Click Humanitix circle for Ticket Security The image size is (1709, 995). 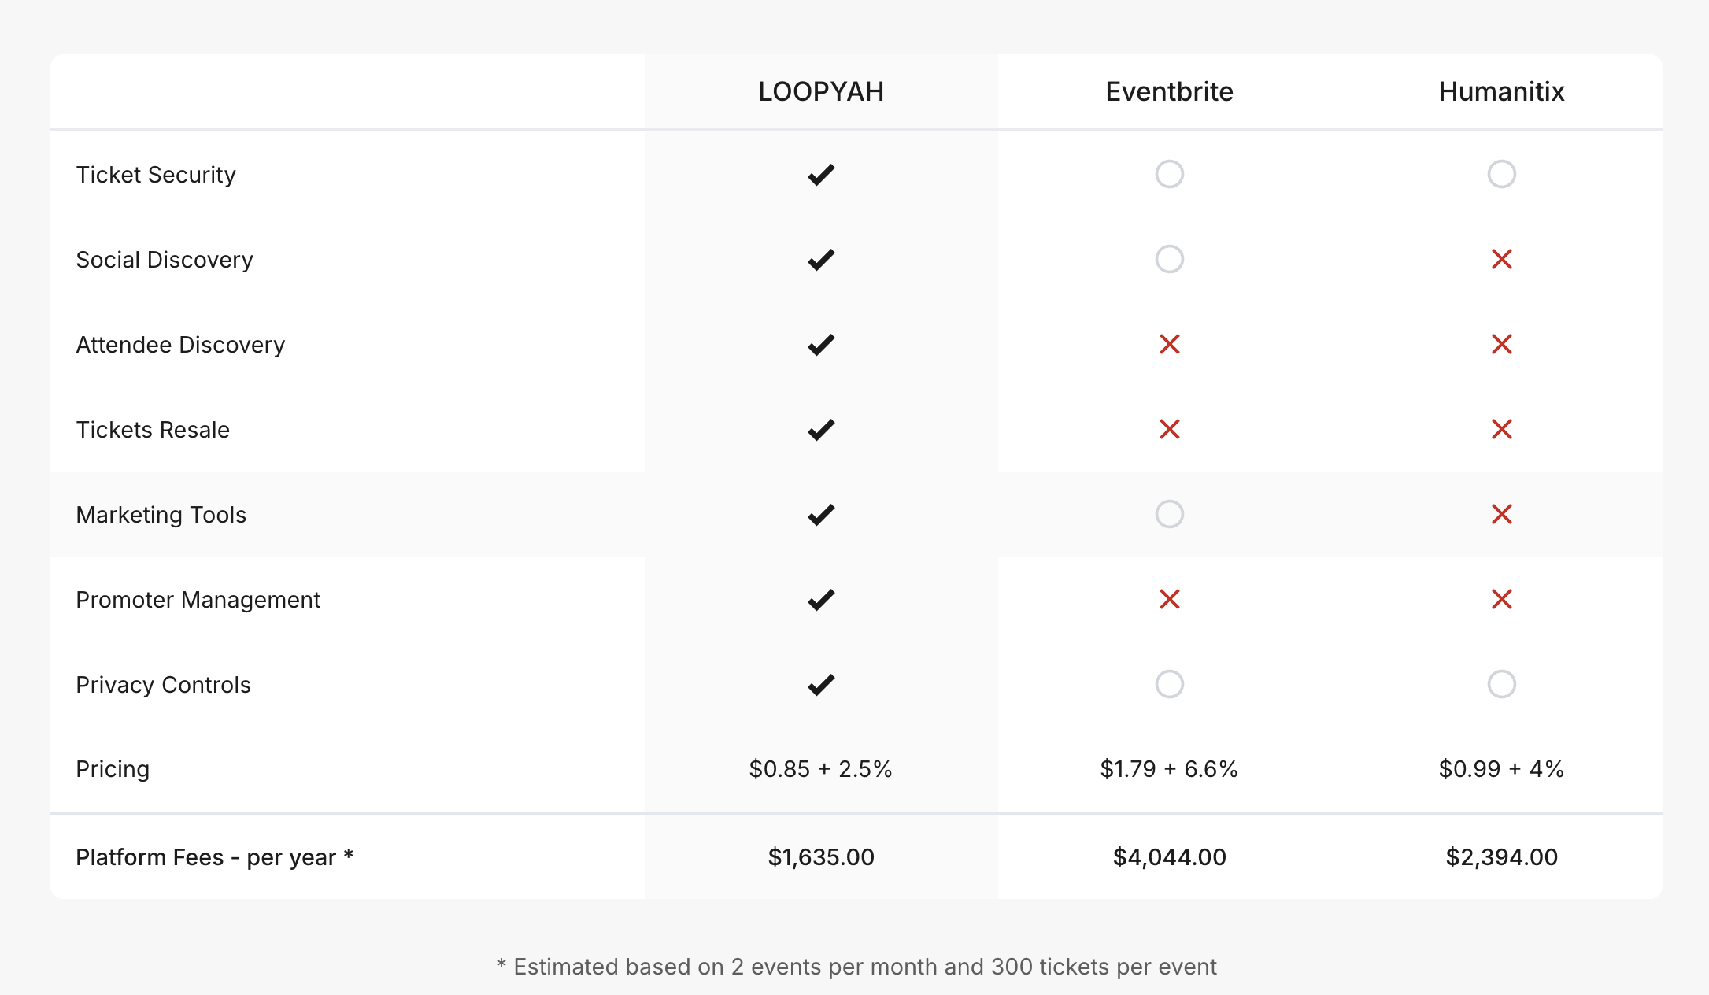click(1502, 174)
